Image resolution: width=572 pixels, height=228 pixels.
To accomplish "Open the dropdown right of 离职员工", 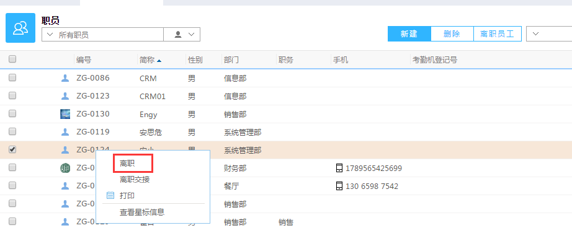I will 535,34.
